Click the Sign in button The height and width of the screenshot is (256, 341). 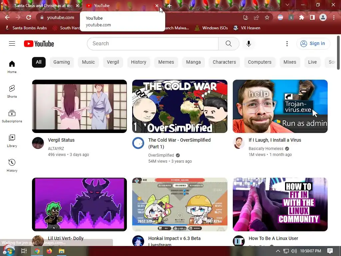tap(313, 44)
